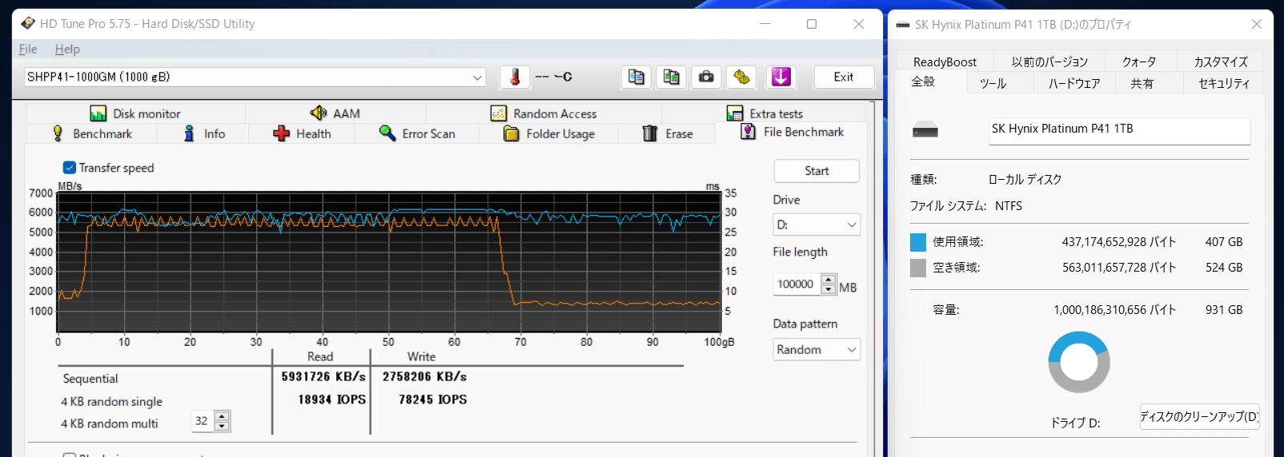Click the Exit button
The image size is (1284, 457).
click(844, 77)
